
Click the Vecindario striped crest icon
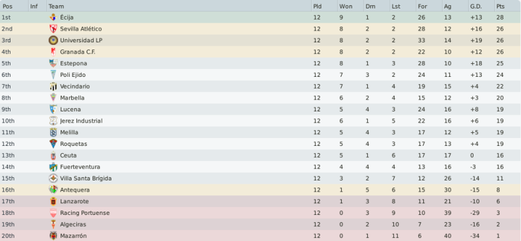tap(53, 87)
